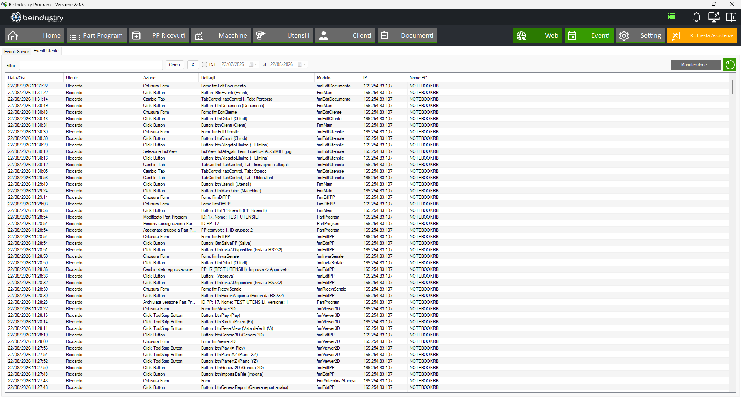The image size is (741, 397).
Task: Click the Documenti clipboard icon
Action: coord(384,35)
